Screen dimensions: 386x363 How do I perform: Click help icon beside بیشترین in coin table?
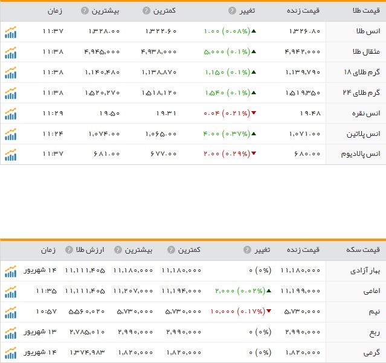pyautogui.click(x=118, y=250)
